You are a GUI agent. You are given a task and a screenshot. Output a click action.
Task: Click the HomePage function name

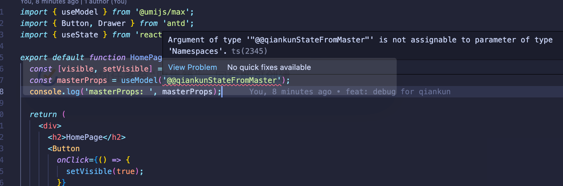coord(146,57)
